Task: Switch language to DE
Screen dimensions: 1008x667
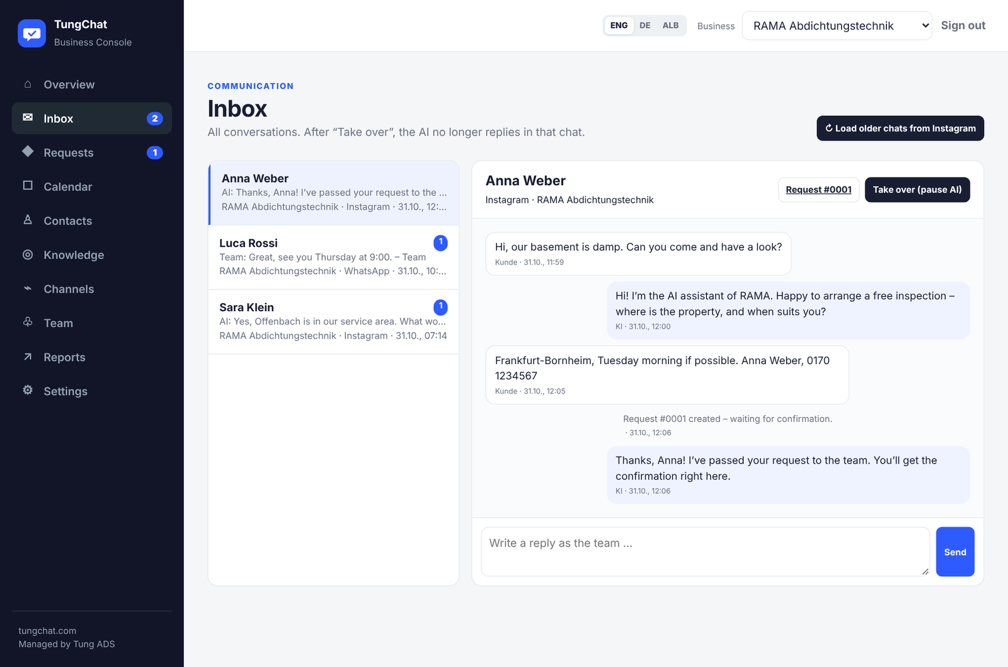Action: pos(645,26)
